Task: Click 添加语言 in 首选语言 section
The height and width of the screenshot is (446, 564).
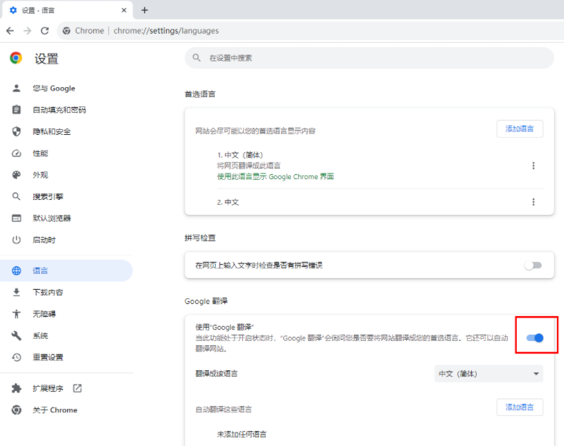Action: pyautogui.click(x=520, y=129)
